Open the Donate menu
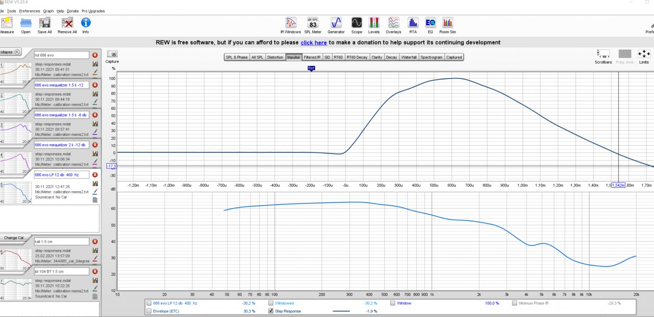 (x=73, y=11)
